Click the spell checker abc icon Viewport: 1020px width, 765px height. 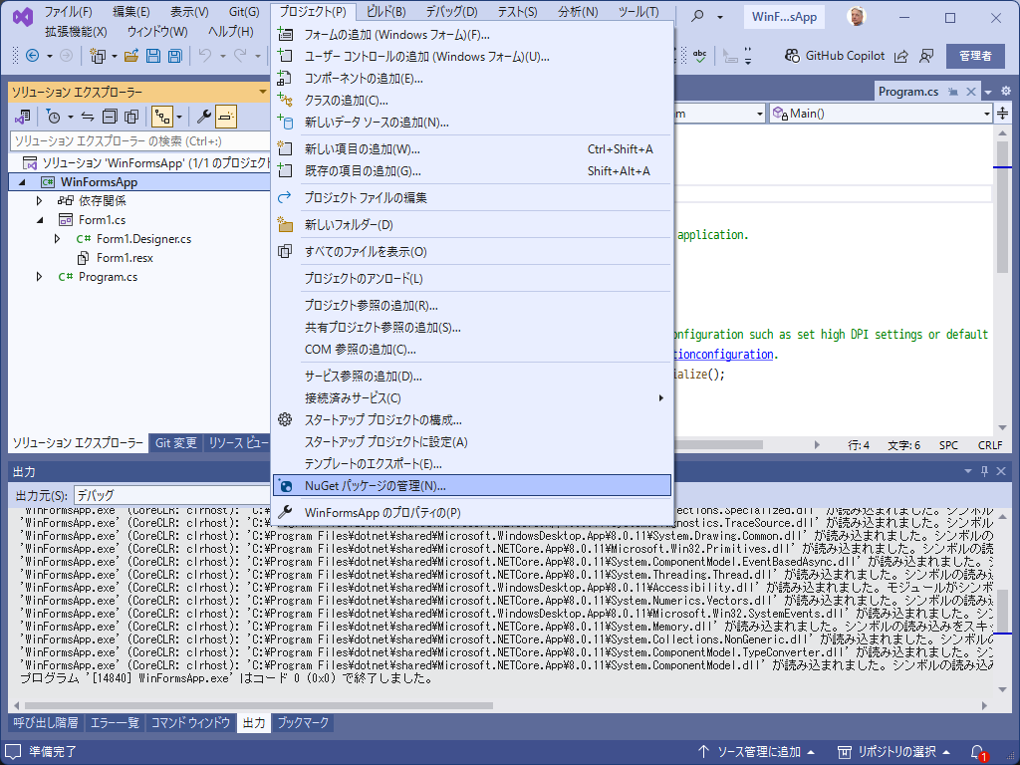click(701, 56)
